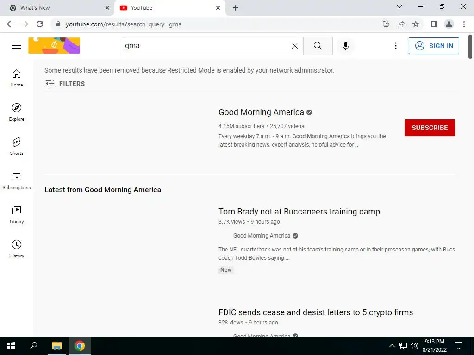Click the '3.7K views • 9 hours ago' text
This screenshot has height=355, width=474.
click(x=249, y=222)
